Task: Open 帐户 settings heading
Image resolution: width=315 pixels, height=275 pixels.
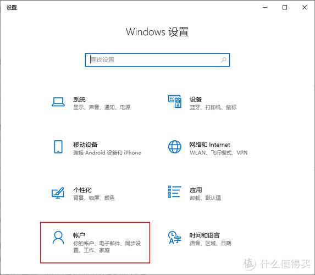Action: (79, 235)
